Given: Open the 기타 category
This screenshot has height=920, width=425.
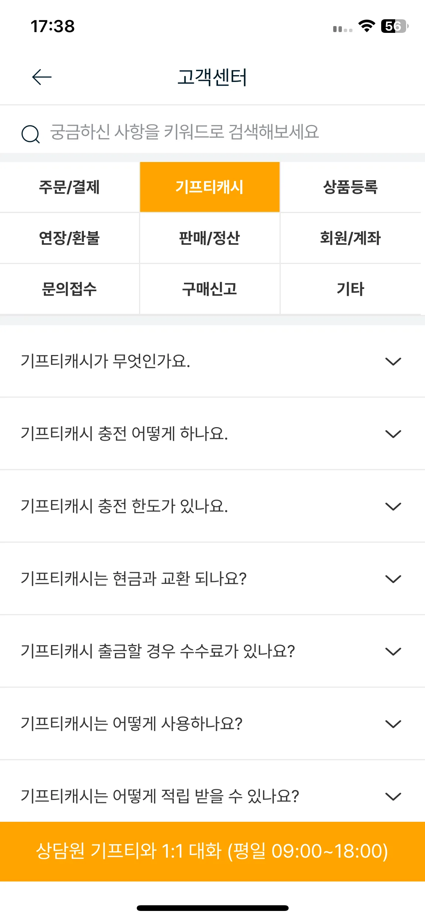Looking at the screenshot, I should click(351, 289).
